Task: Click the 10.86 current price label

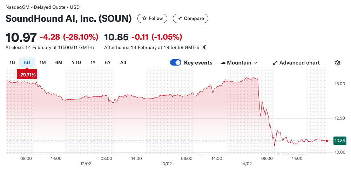Action: click(x=339, y=141)
